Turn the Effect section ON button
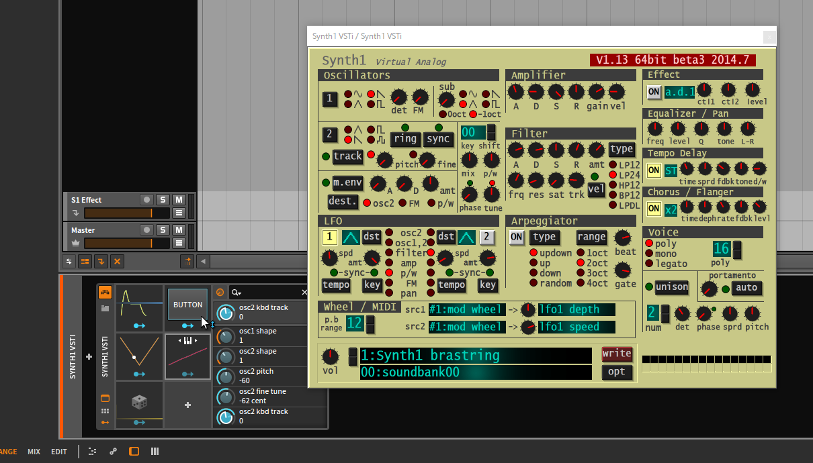Screen dimensions: 813x463 coord(654,92)
